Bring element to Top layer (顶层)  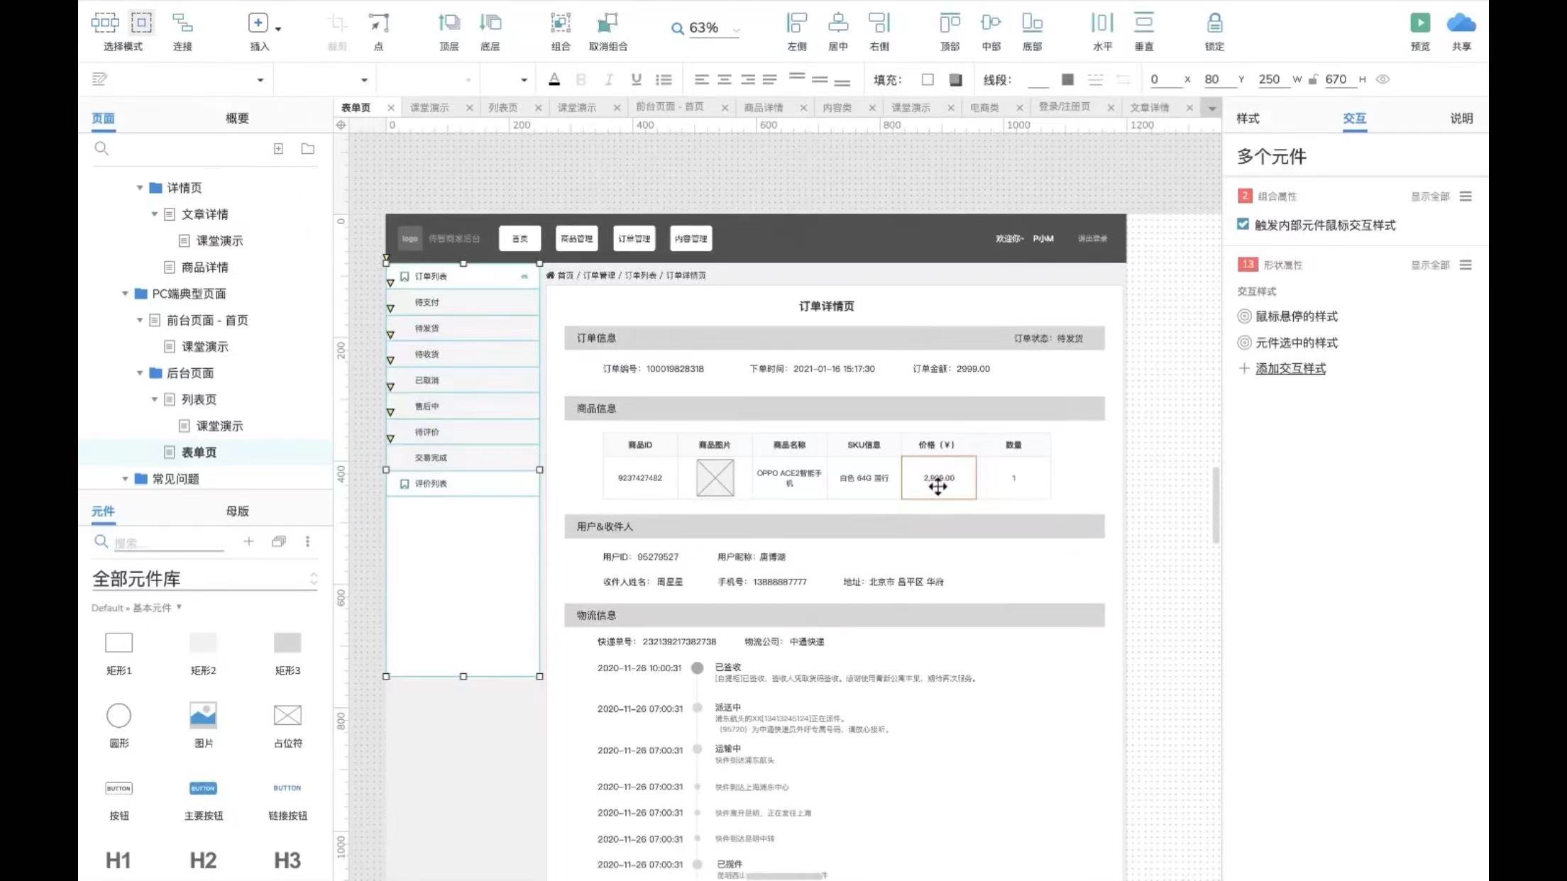pos(449,23)
